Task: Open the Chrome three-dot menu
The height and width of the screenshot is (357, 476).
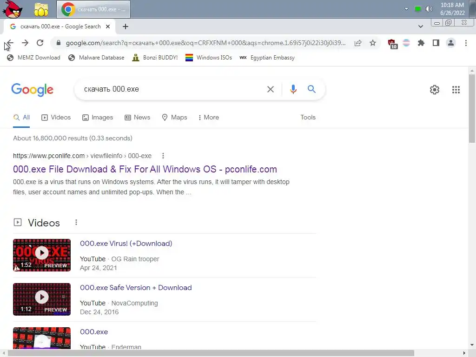Action: pyautogui.click(x=466, y=43)
